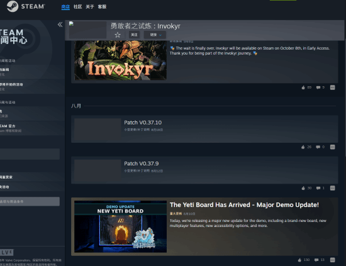
Task: Click the Steam logo in the header
Action: [x=26, y=6]
